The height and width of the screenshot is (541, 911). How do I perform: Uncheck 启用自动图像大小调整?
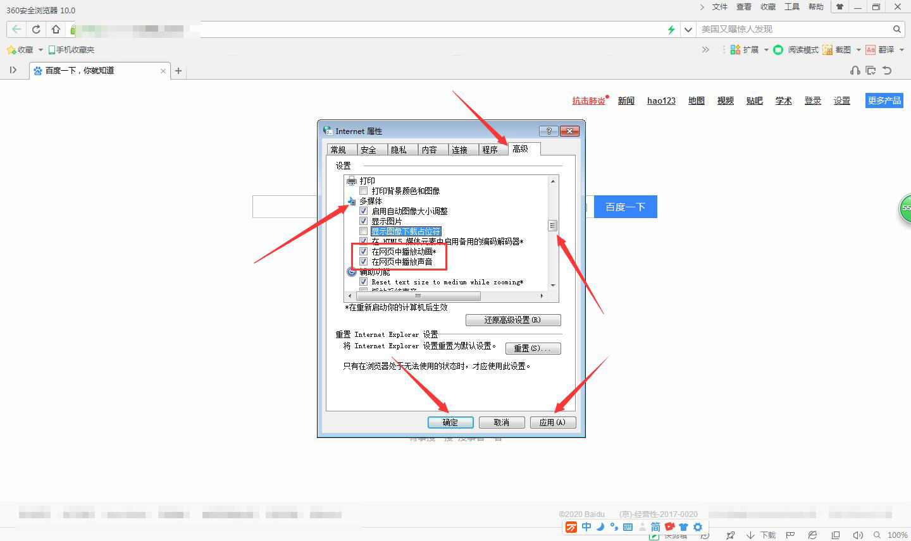363,211
